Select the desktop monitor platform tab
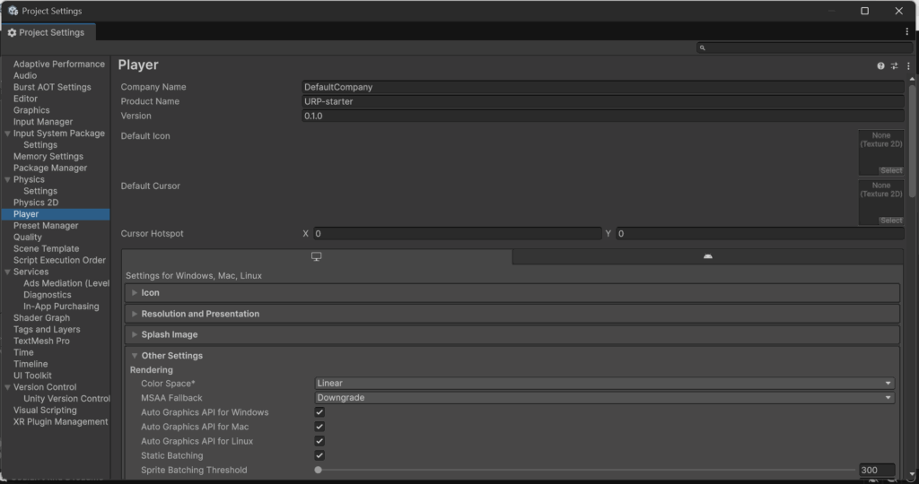This screenshot has height=484, width=919. [317, 256]
